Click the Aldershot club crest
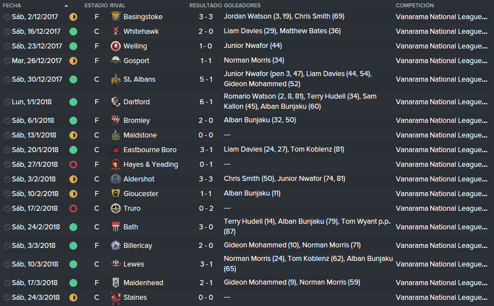 (x=116, y=179)
